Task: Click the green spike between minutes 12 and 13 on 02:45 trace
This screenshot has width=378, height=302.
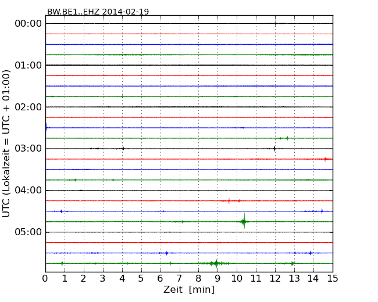Action: click(287, 138)
